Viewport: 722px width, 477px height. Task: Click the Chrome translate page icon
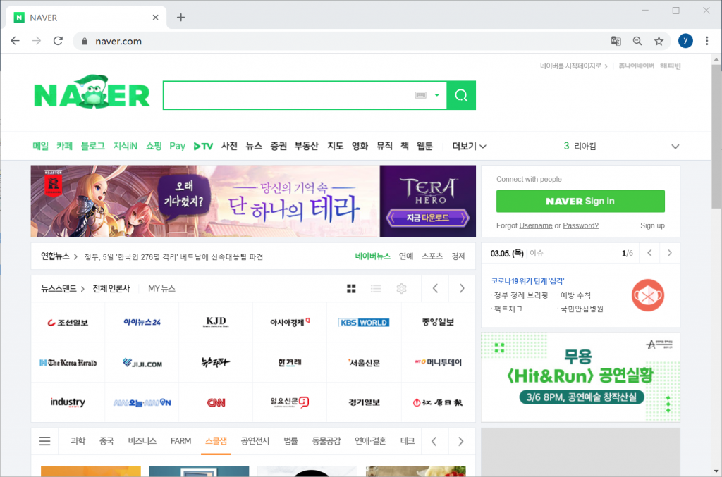(616, 41)
